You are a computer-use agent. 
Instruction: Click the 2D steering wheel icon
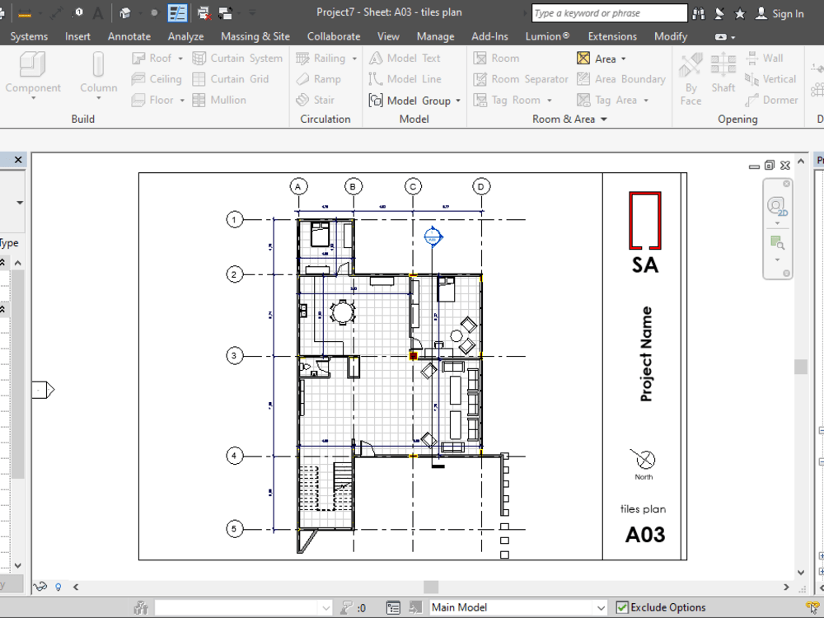tap(777, 205)
